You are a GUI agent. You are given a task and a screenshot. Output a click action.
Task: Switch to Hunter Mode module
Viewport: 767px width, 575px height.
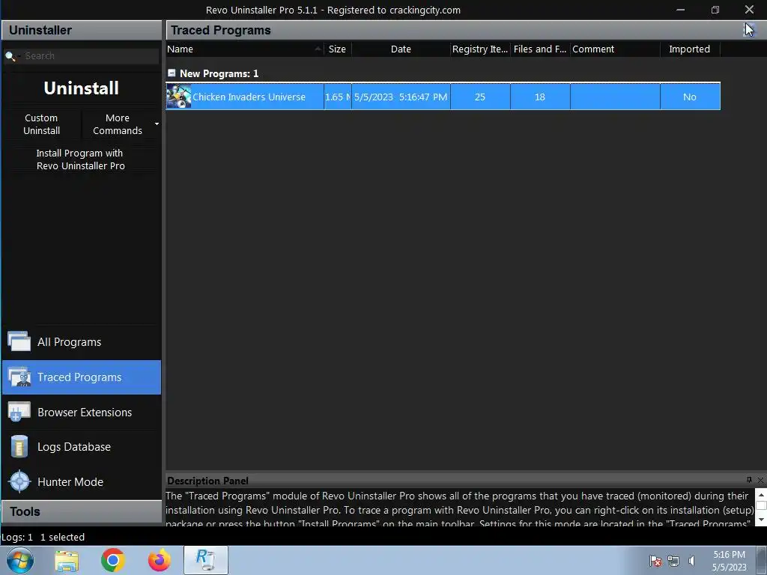[x=81, y=481]
